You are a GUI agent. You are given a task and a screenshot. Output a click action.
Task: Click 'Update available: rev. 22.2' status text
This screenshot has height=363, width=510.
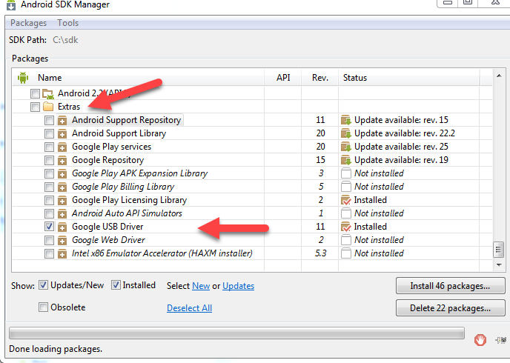point(405,133)
